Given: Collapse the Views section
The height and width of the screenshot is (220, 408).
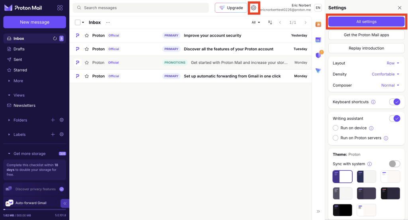Looking at the screenshot, I should coord(17,95).
